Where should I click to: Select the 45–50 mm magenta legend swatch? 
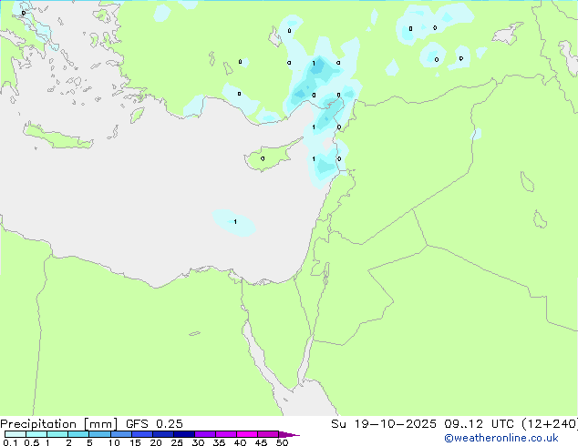coord(268,434)
